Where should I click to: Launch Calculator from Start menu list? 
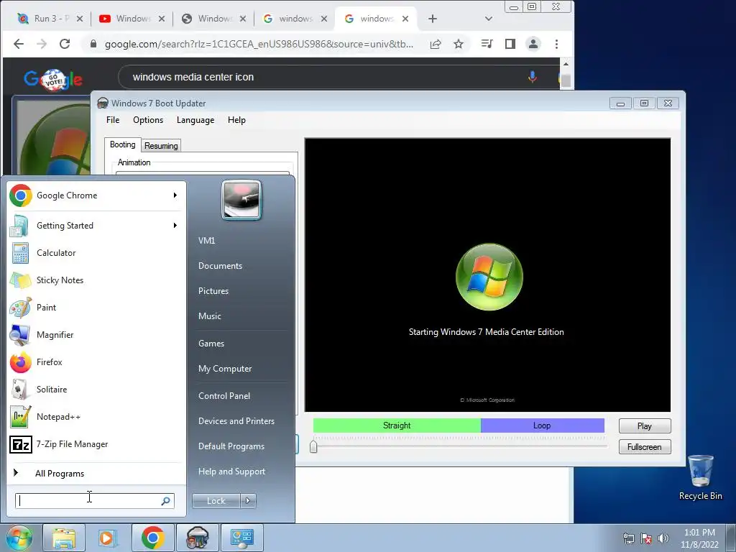point(96,253)
